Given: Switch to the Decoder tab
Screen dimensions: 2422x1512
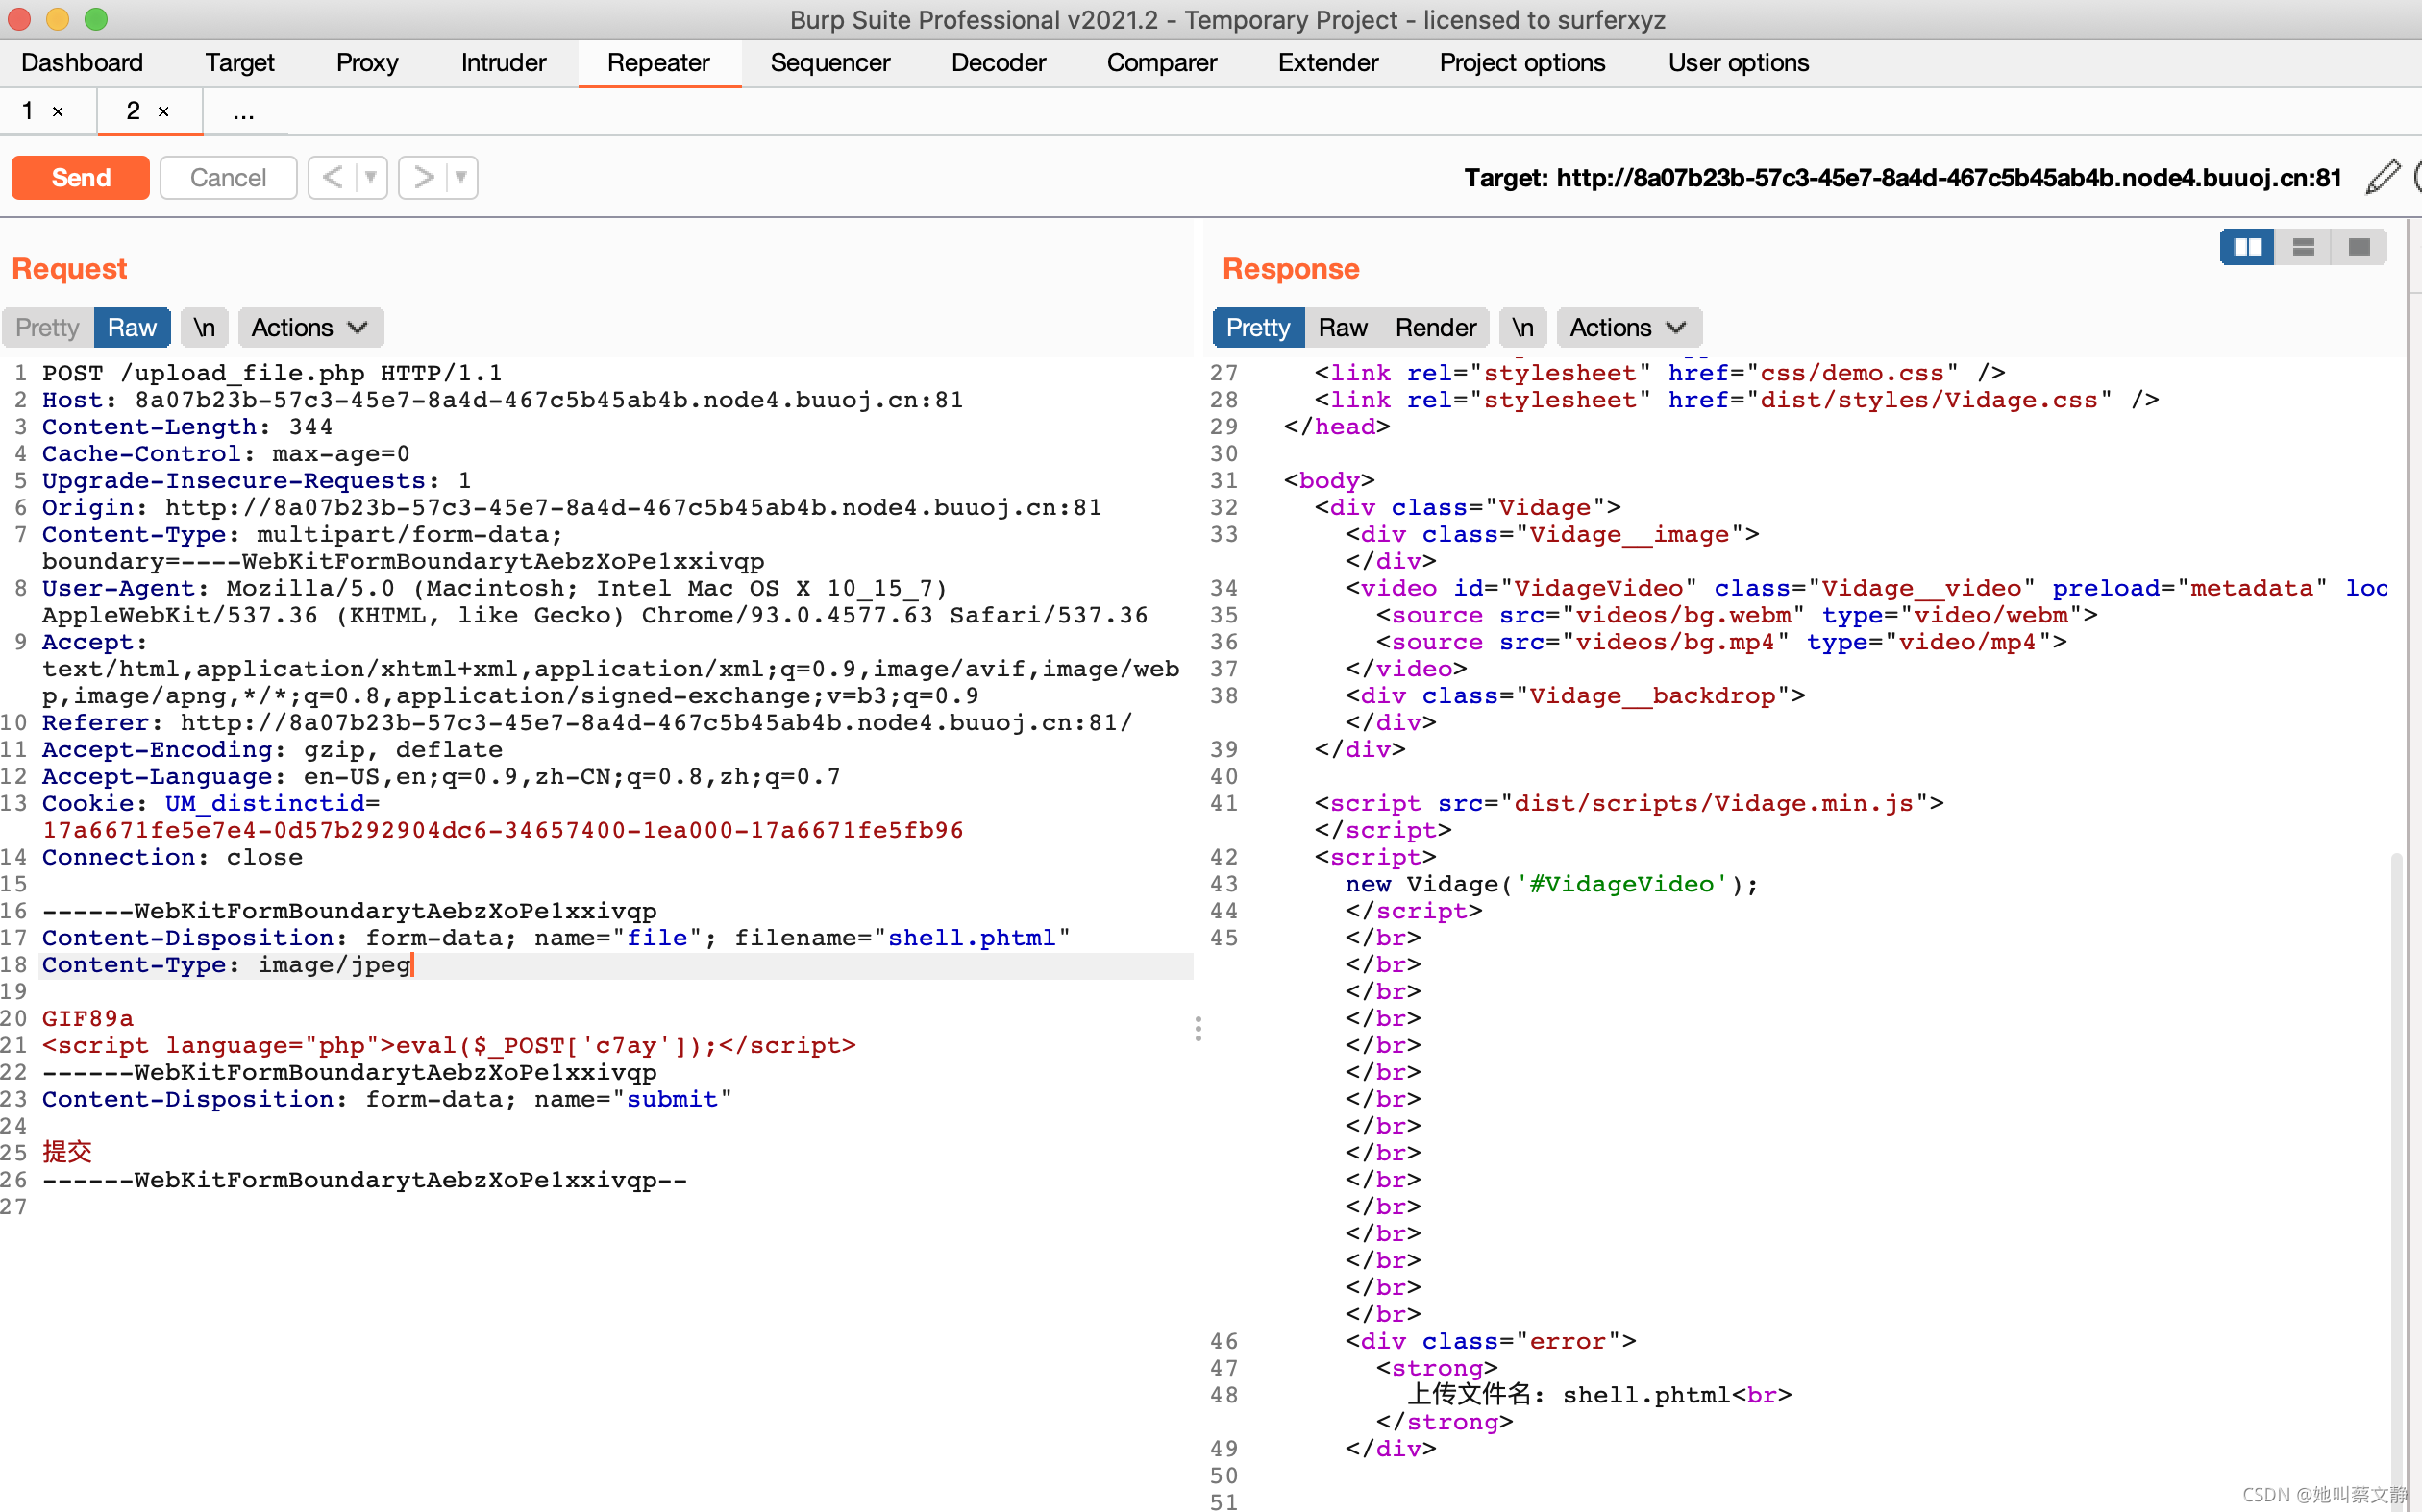Looking at the screenshot, I should point(998,63).
